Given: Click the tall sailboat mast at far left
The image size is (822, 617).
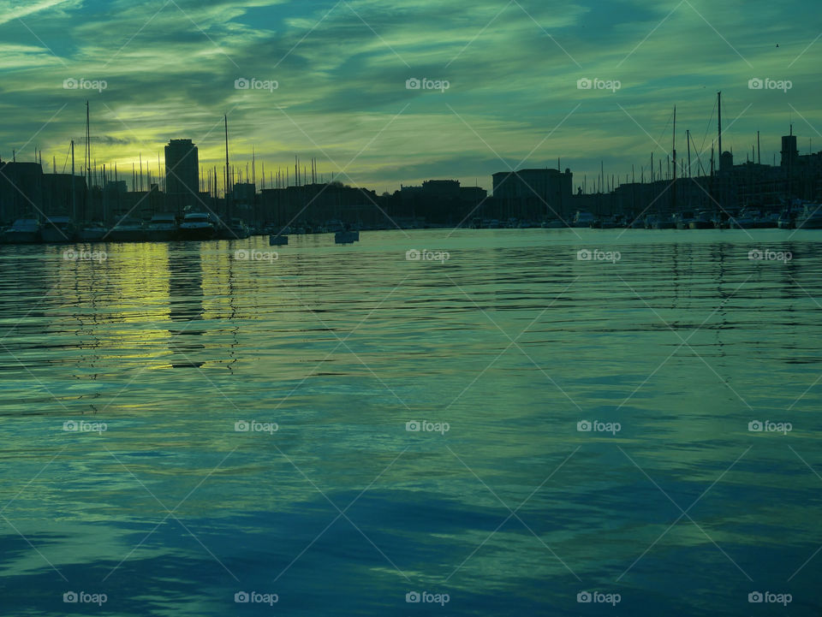Looking at the screenshot, I should point(87,145).
